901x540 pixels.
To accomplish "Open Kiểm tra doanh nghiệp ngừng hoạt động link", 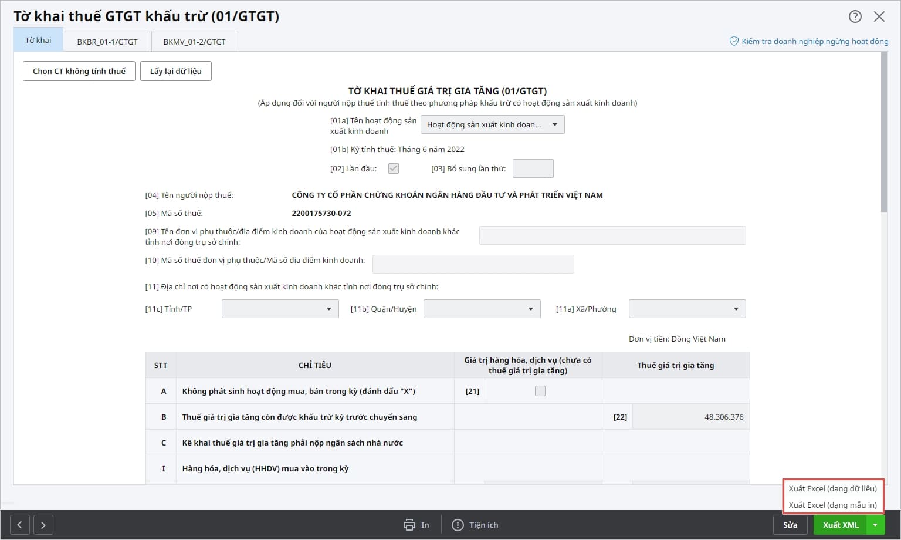I will [815, 41].
